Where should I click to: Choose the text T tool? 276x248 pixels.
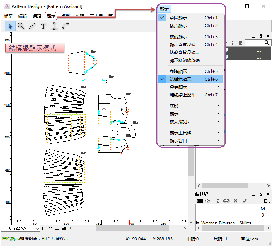(43, 26)
